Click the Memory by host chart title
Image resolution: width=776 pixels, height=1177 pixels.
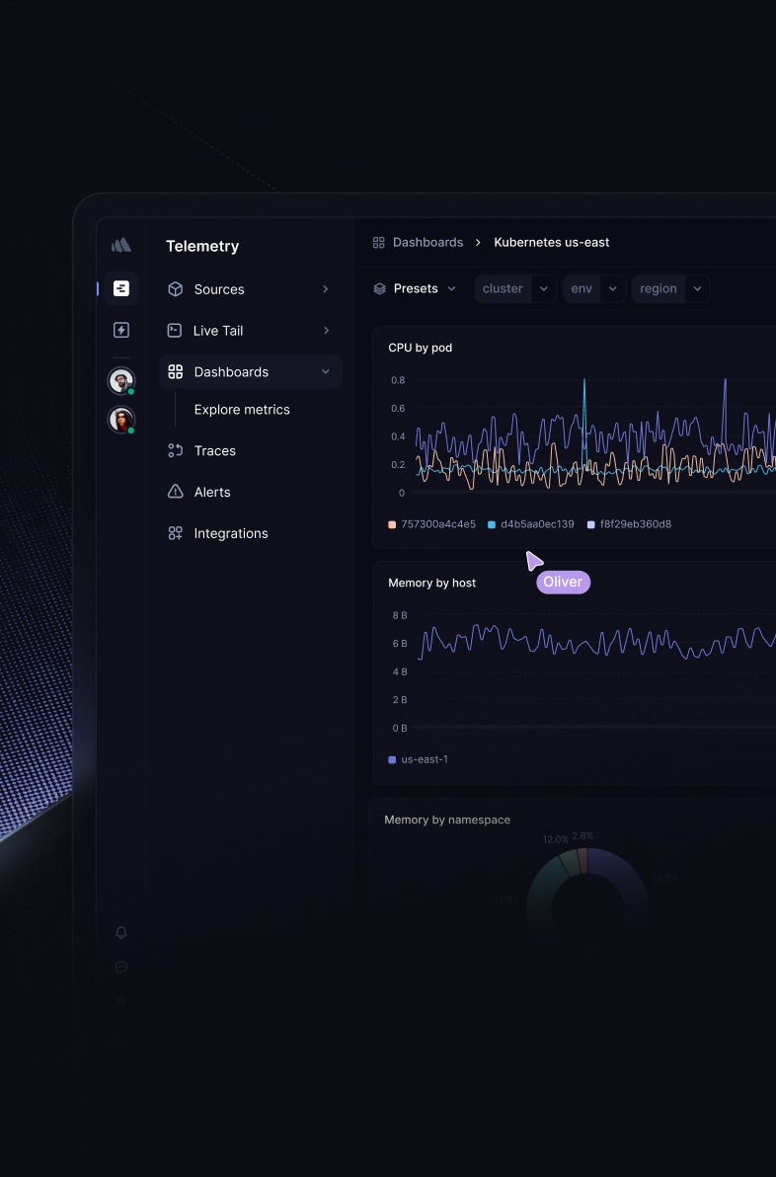coord(431,583)
